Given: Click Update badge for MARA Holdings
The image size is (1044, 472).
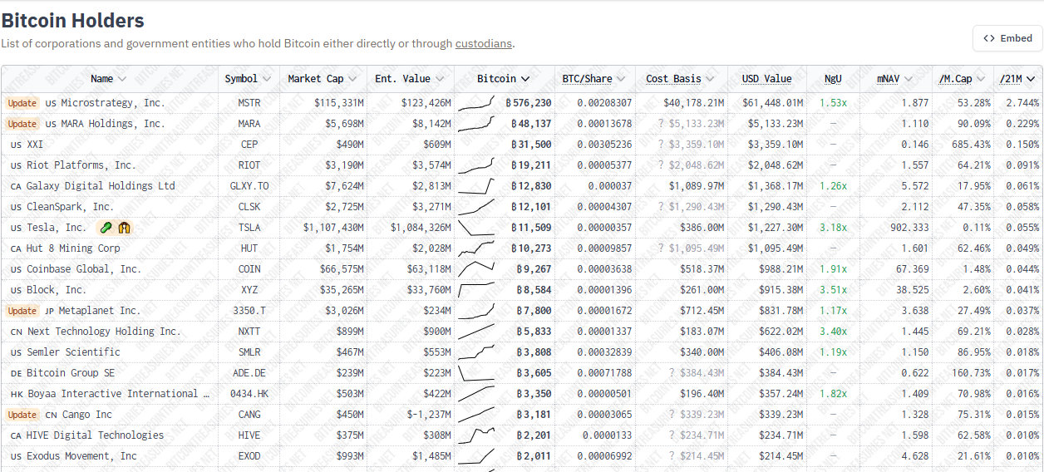Looking at the screenshot, I should (22, 124).
